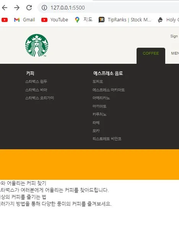Open the Gmail bookmark
179x226 pixels.
pyautogui.click(x=24, y=20)
